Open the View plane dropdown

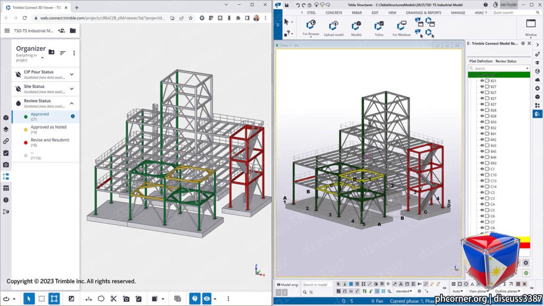(479, 292)
